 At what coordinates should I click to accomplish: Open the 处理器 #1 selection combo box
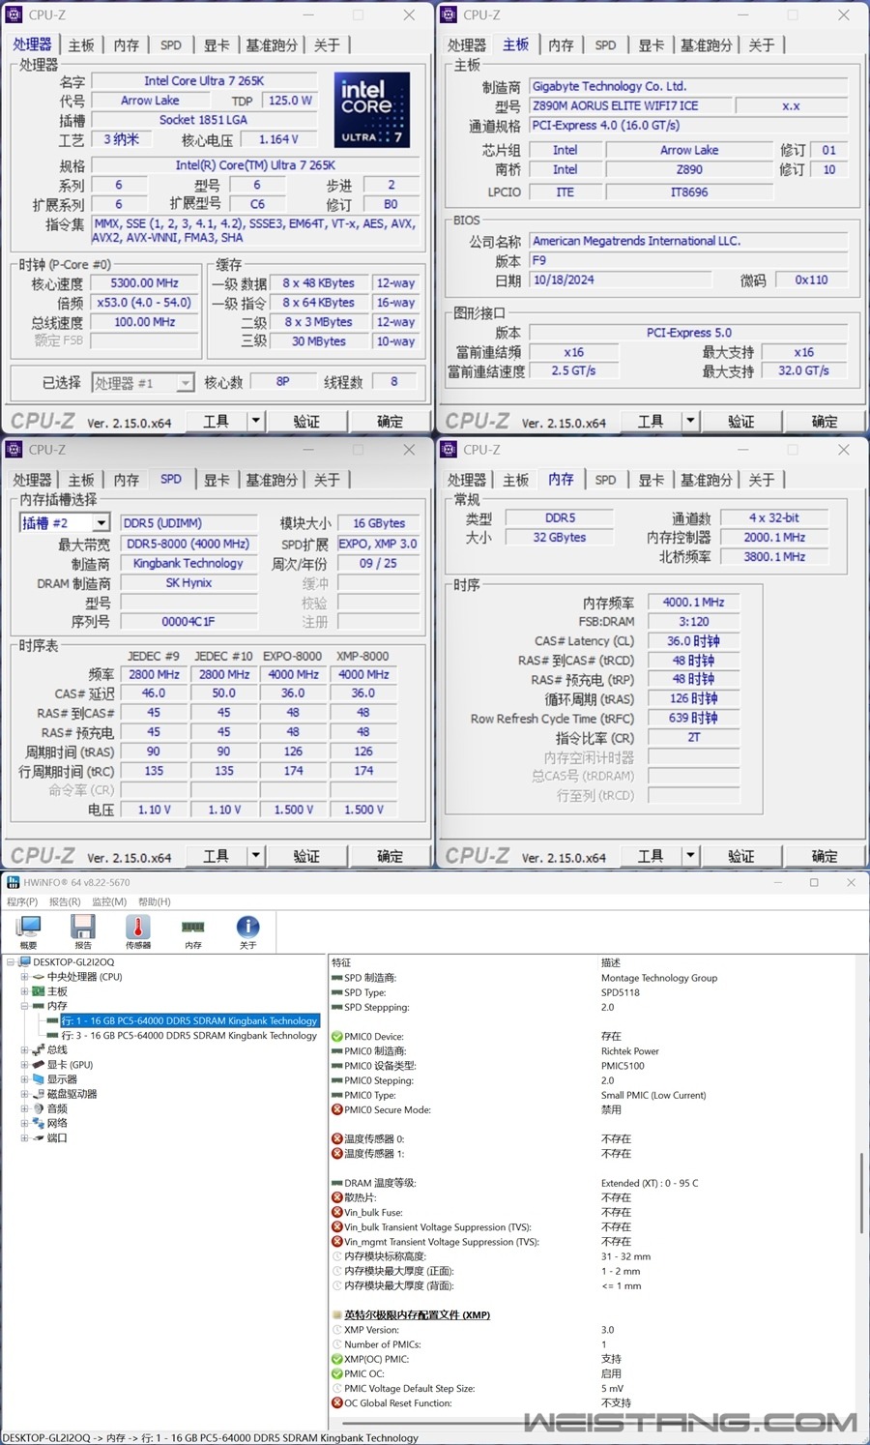[x=143, y=383]
